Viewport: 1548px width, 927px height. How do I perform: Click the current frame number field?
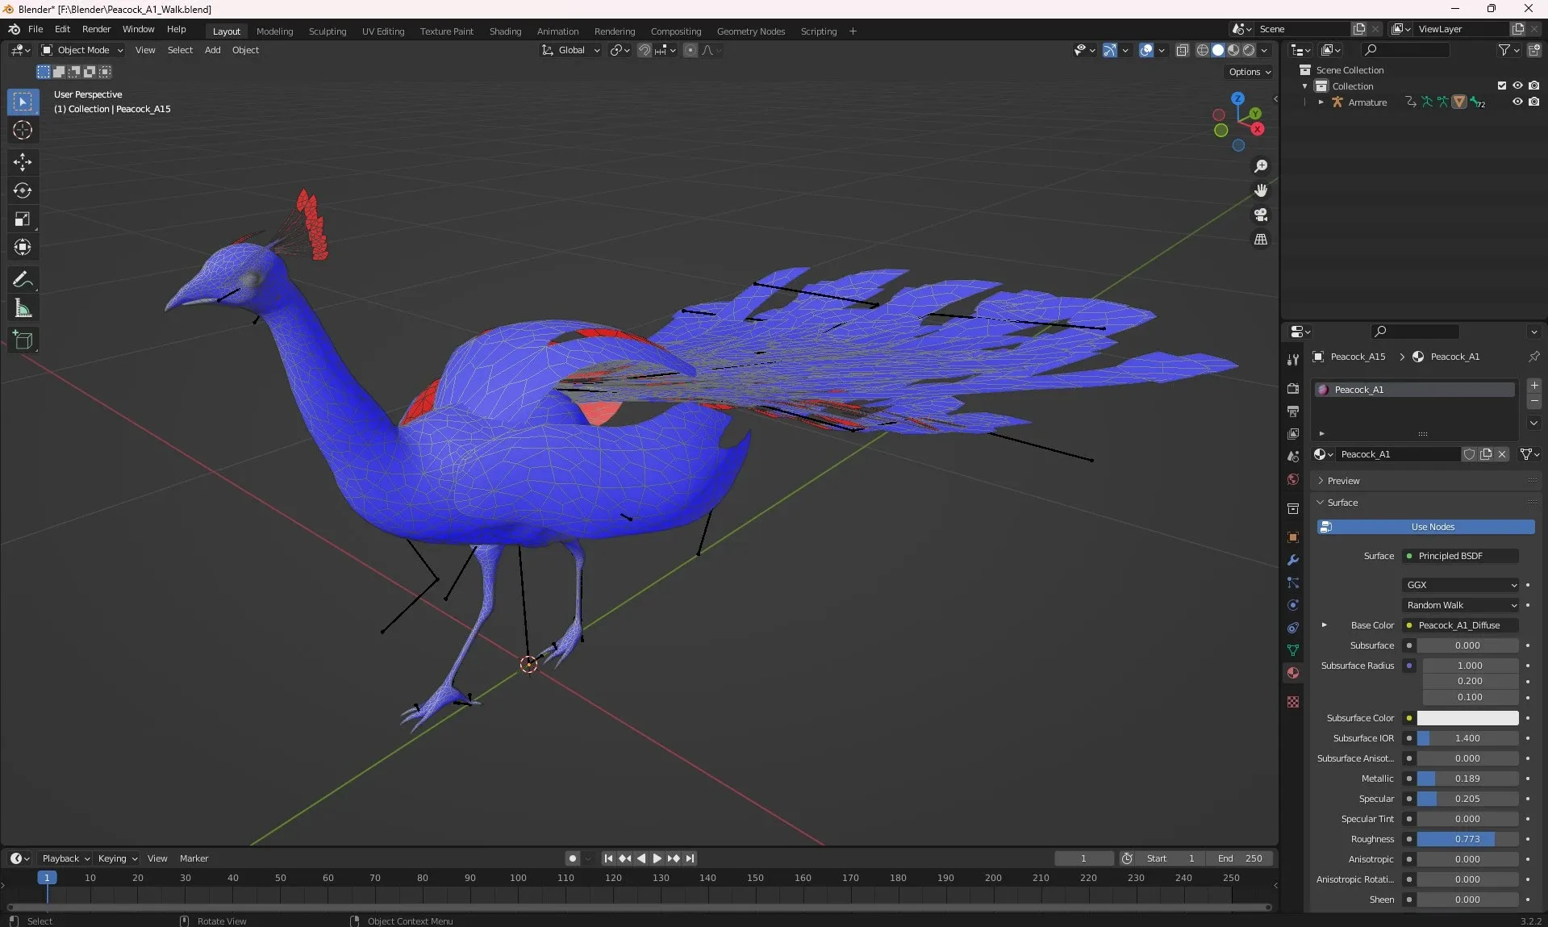pos(1083,858)
